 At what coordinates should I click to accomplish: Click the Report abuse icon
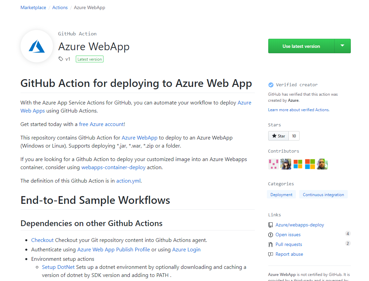tap(271, 254)
